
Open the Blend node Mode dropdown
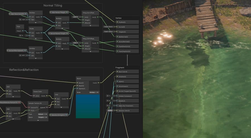tap(94, 92)
